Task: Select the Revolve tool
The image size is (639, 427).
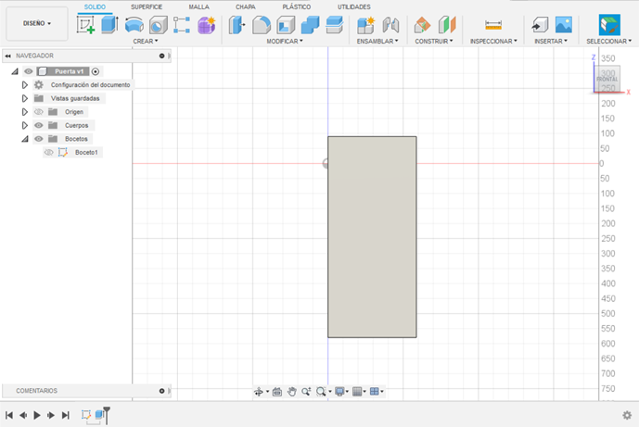Action: point(134,25)
